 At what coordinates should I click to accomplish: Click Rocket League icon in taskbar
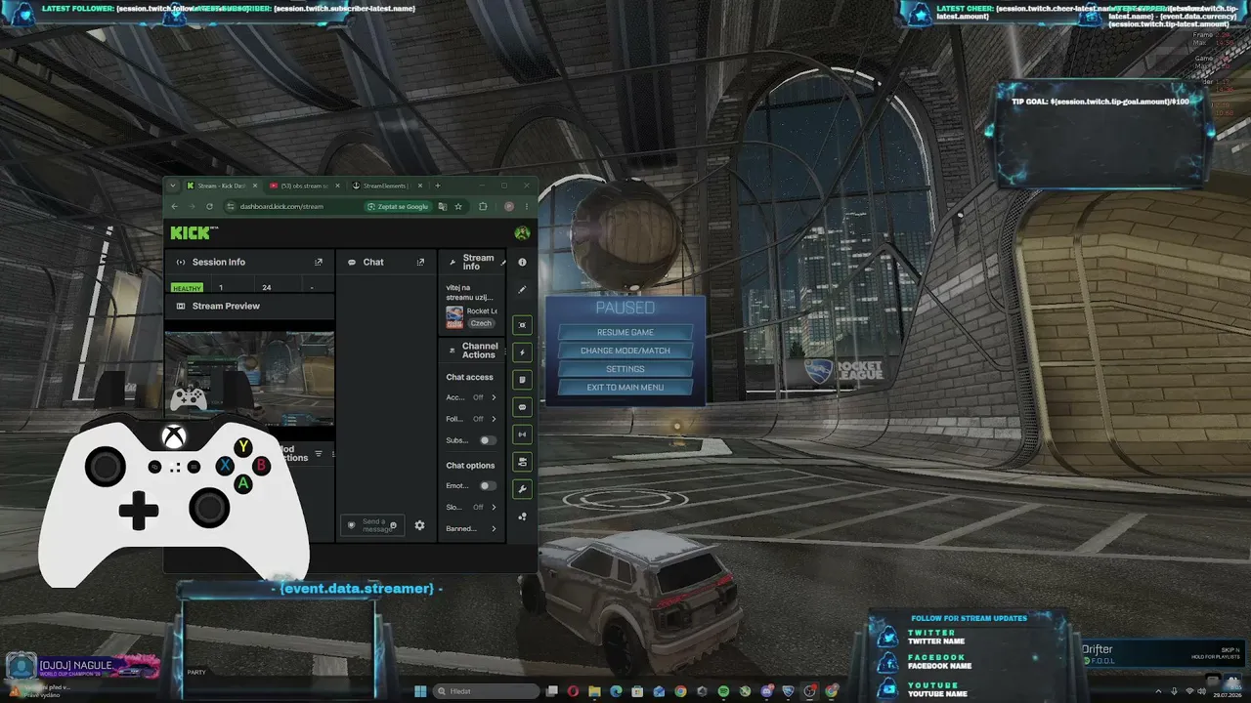coord(788,691)
